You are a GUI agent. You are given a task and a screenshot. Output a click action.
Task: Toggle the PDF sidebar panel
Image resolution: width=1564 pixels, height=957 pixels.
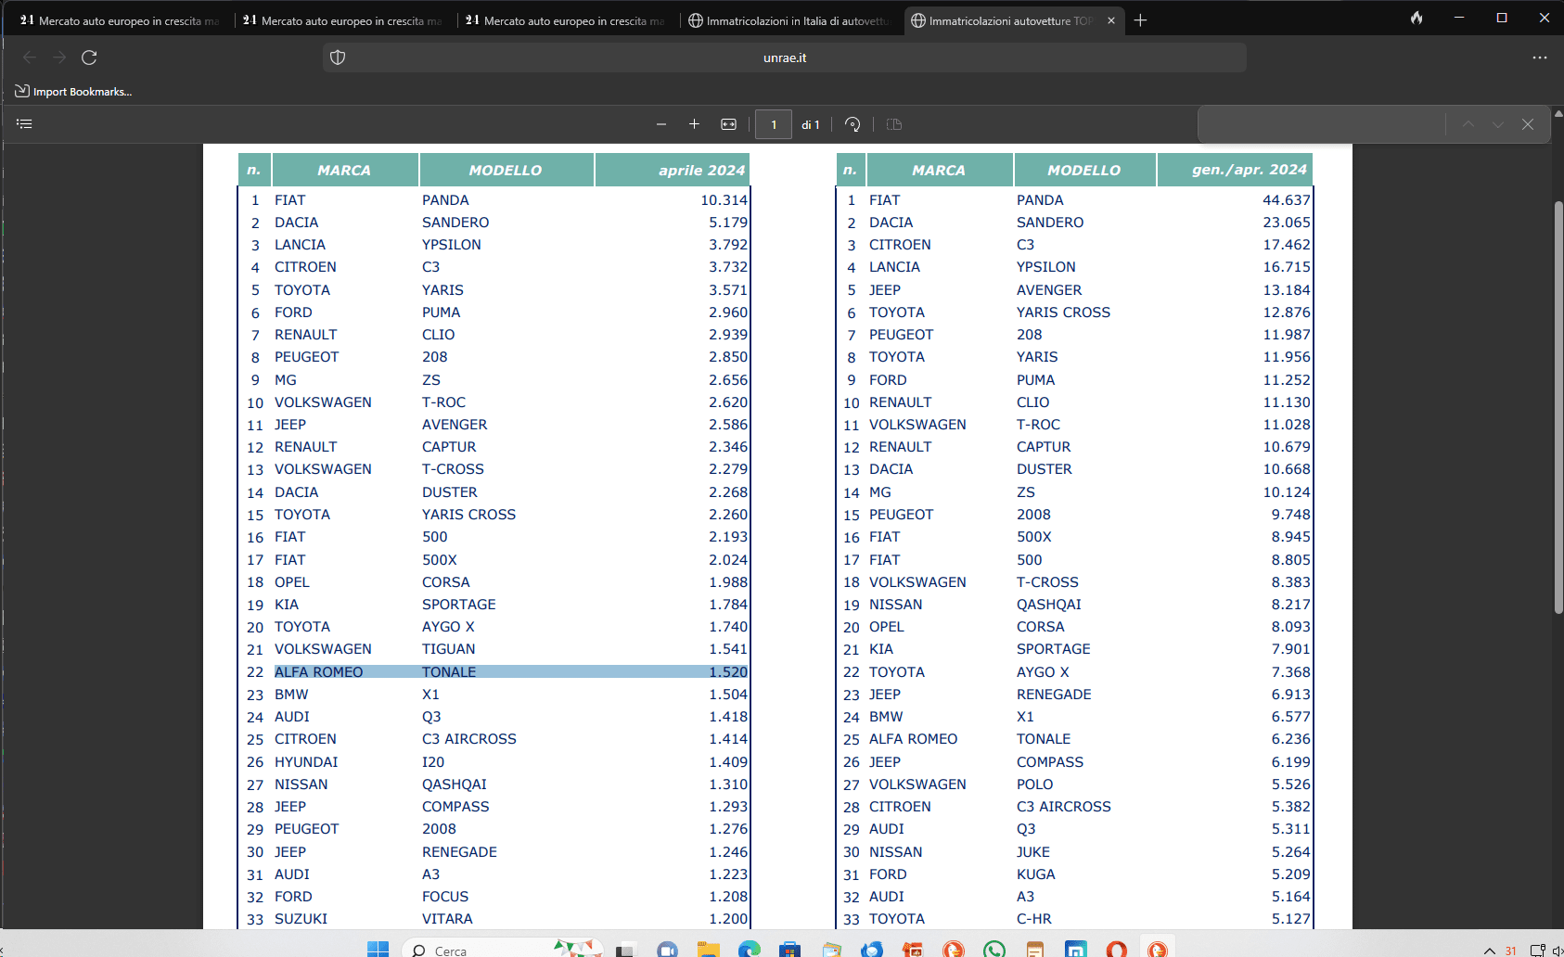coord(24,123)
